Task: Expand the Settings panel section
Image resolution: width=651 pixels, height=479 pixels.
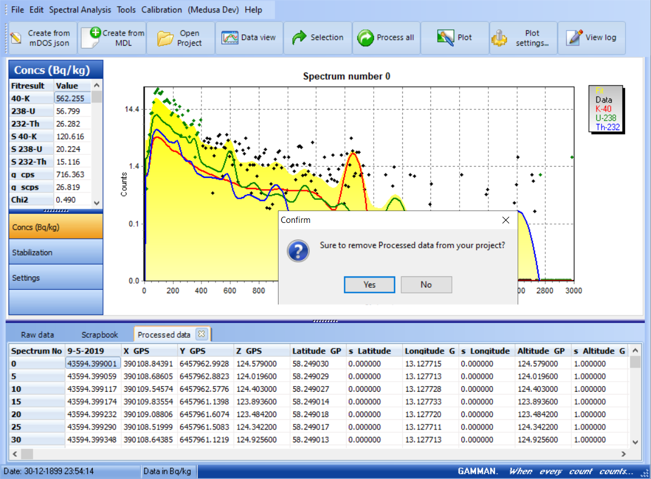Action: coord(56,277)
